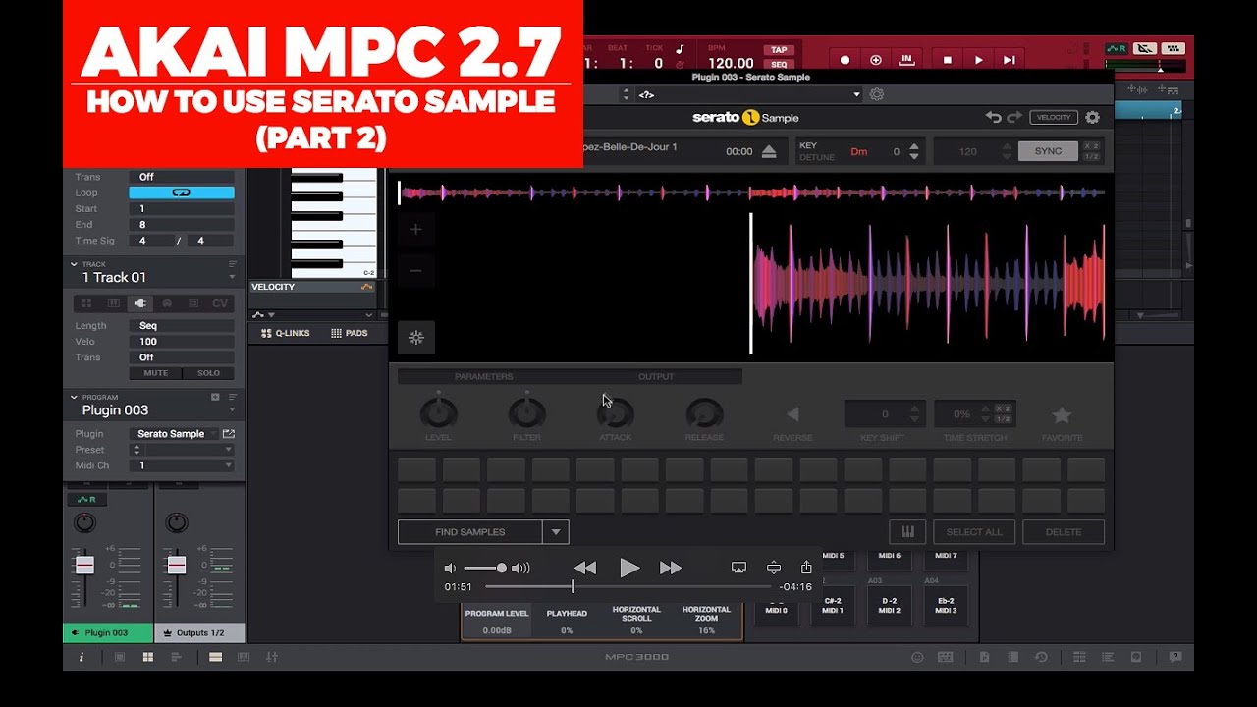The width and height of the screenshot is (1257, 707).
Task: Toggle 1/2 tempo button next to SYNC
Action: pyautogui.click(x=1090, y=157)
